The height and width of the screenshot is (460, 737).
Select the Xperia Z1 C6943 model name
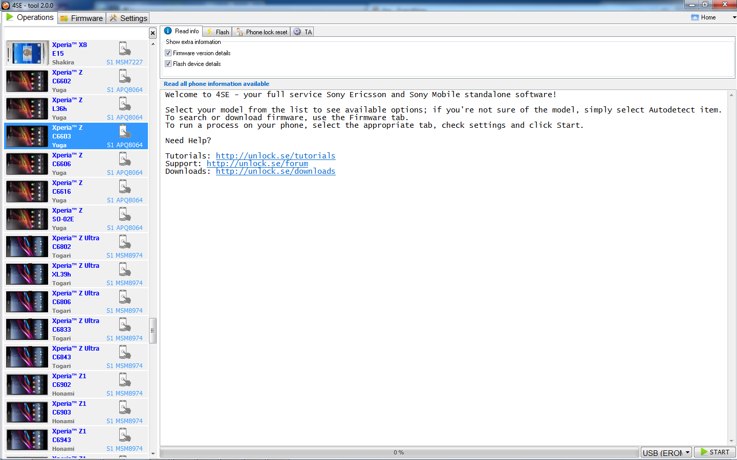click(61, 440)
